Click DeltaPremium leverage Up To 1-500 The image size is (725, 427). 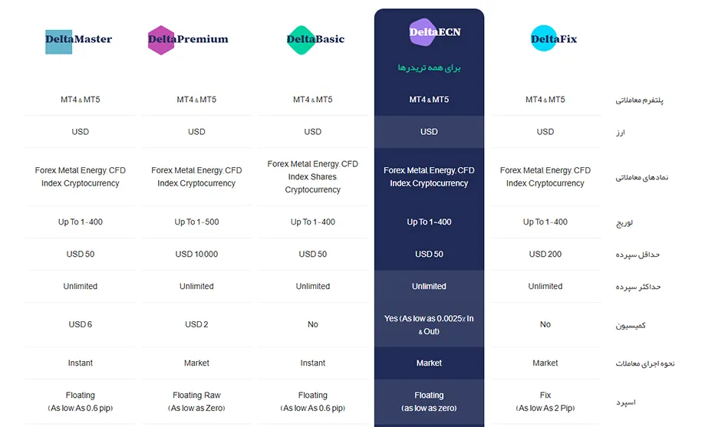tap(196, 222)
